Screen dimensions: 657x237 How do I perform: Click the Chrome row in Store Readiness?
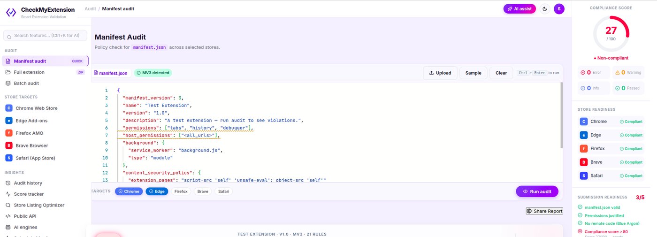pos(611,122)
